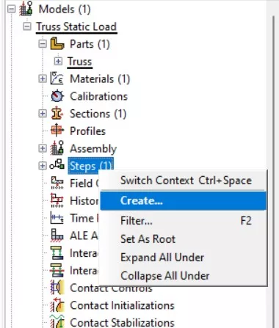Select Switch Context menu entry

tap(183, 181)
